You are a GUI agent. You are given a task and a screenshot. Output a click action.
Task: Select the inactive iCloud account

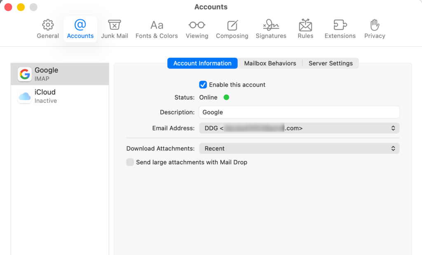click(x=60, y=96)
